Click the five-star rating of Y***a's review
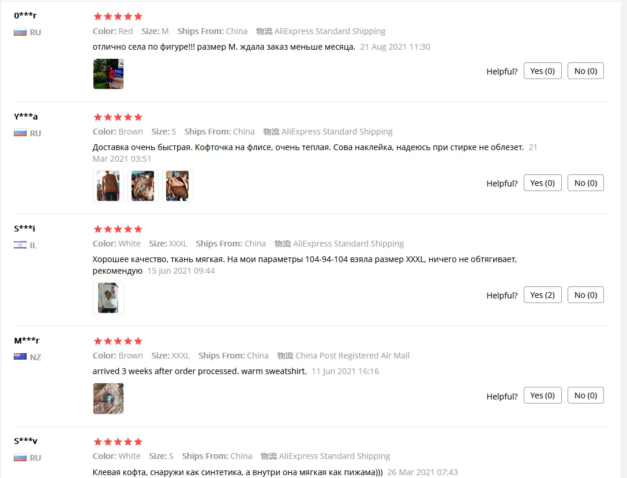Screen dimensions: 627x478 [118, 117]
